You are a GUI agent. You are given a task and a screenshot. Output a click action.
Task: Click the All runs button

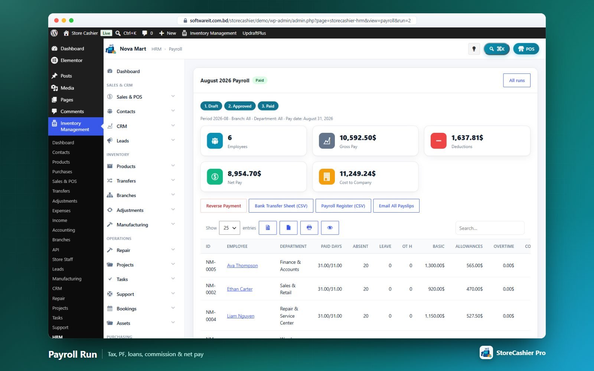click(517, 80)
